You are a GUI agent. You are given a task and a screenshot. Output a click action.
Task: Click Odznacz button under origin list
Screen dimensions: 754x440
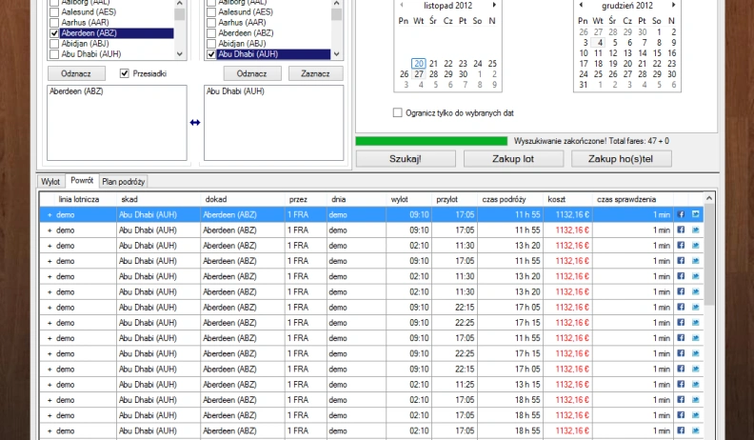(x=76, y=73)
